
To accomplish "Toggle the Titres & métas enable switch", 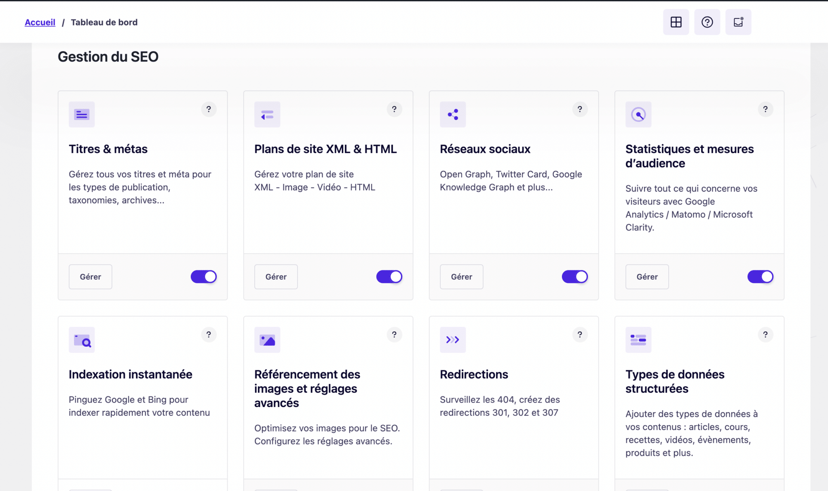I will (x=203, y=276).
